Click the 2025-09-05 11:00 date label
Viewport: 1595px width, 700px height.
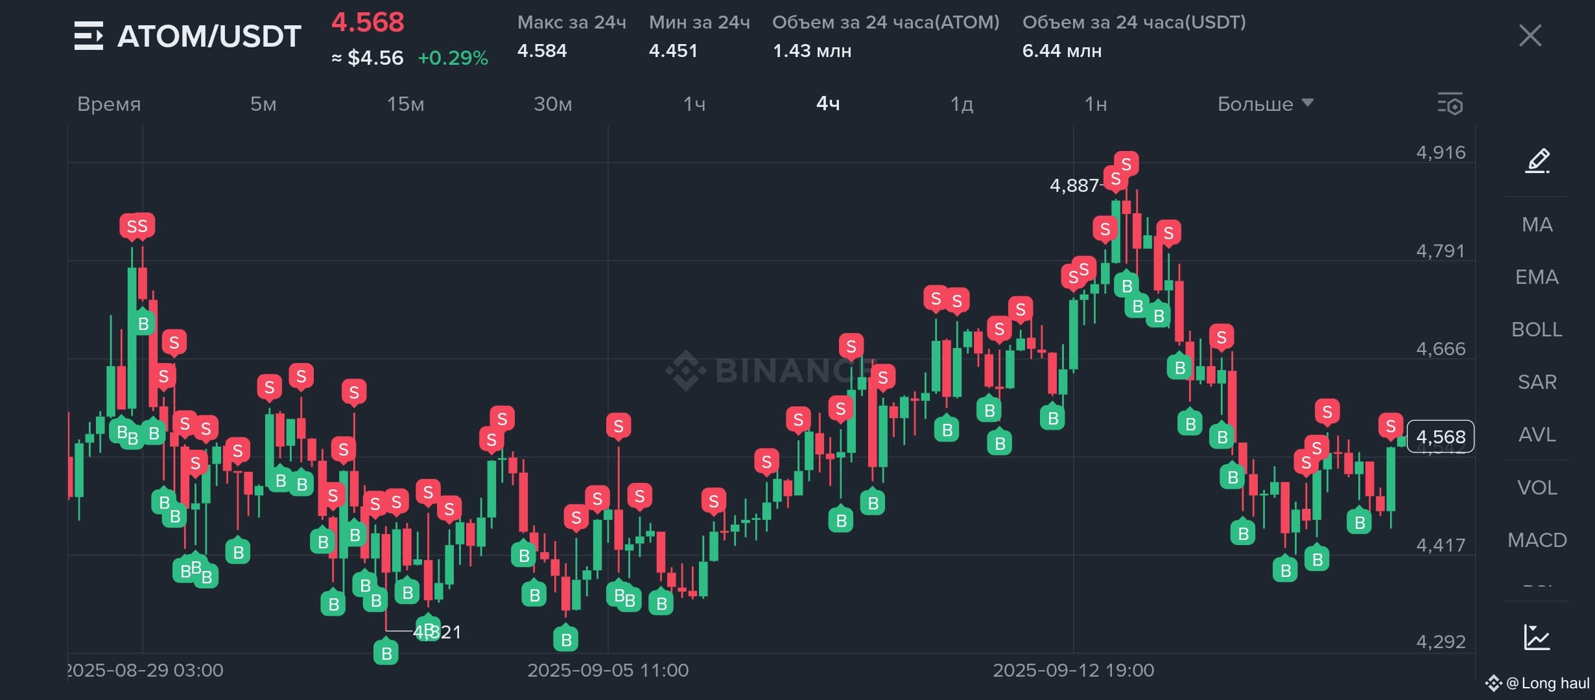click(608, 670)
